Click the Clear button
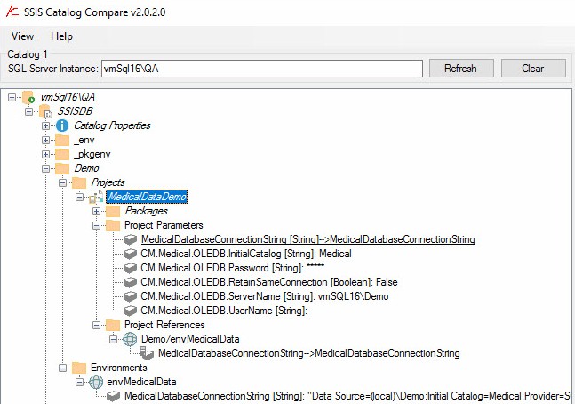This screenshot has height=404, width=575. 533,69
